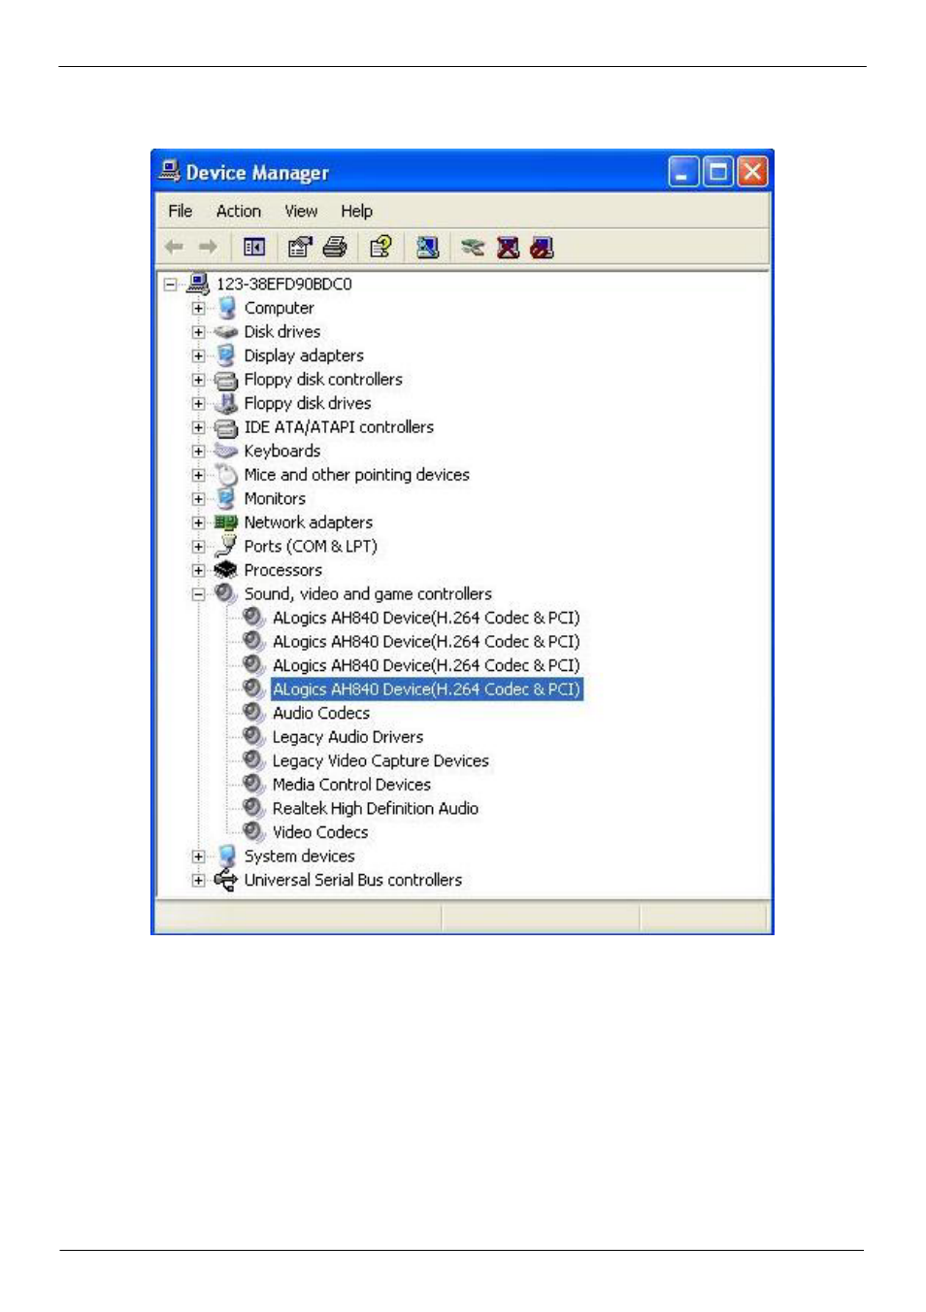Screen dimensions: 926x1312
Task: Expand the System devices node
Action: (x=199, y=857)
